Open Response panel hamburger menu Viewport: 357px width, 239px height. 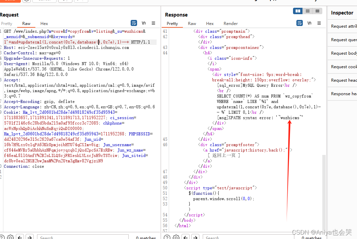(319, 23)
